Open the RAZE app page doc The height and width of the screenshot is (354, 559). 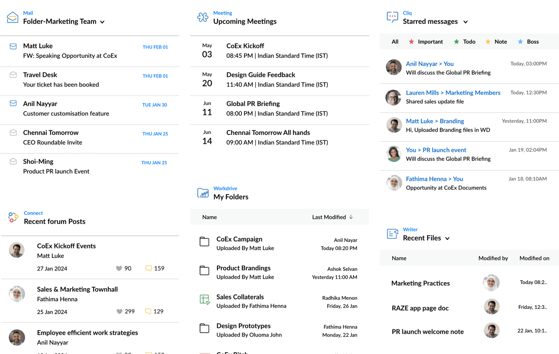click(420, 308)
